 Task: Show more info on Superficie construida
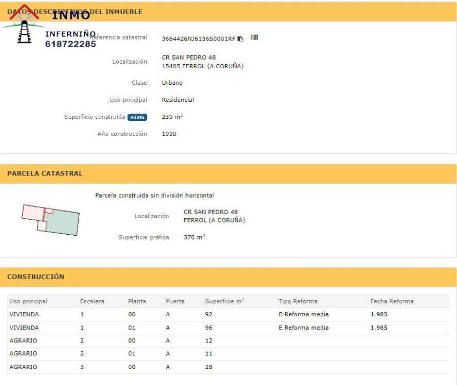click(x=137, y=117)
